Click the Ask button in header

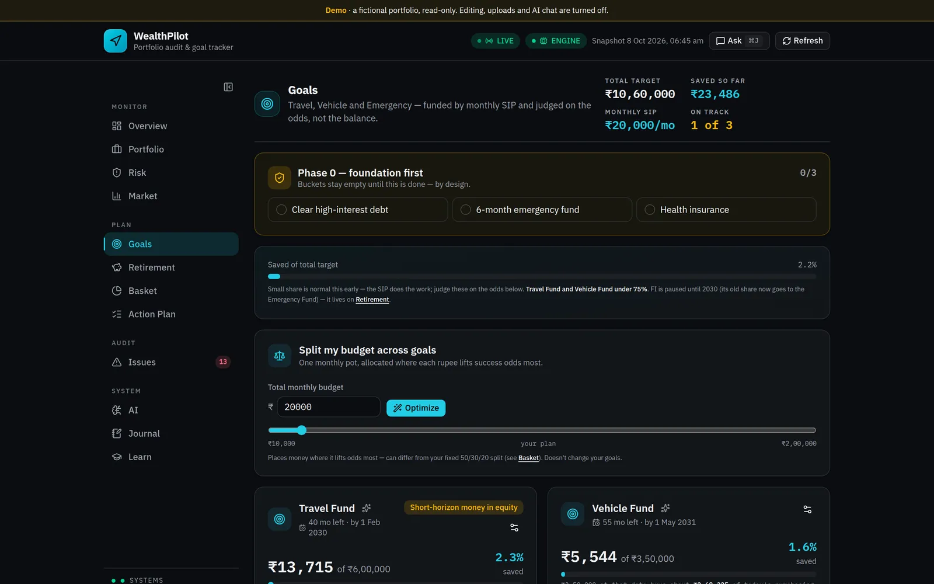point(739,41)
